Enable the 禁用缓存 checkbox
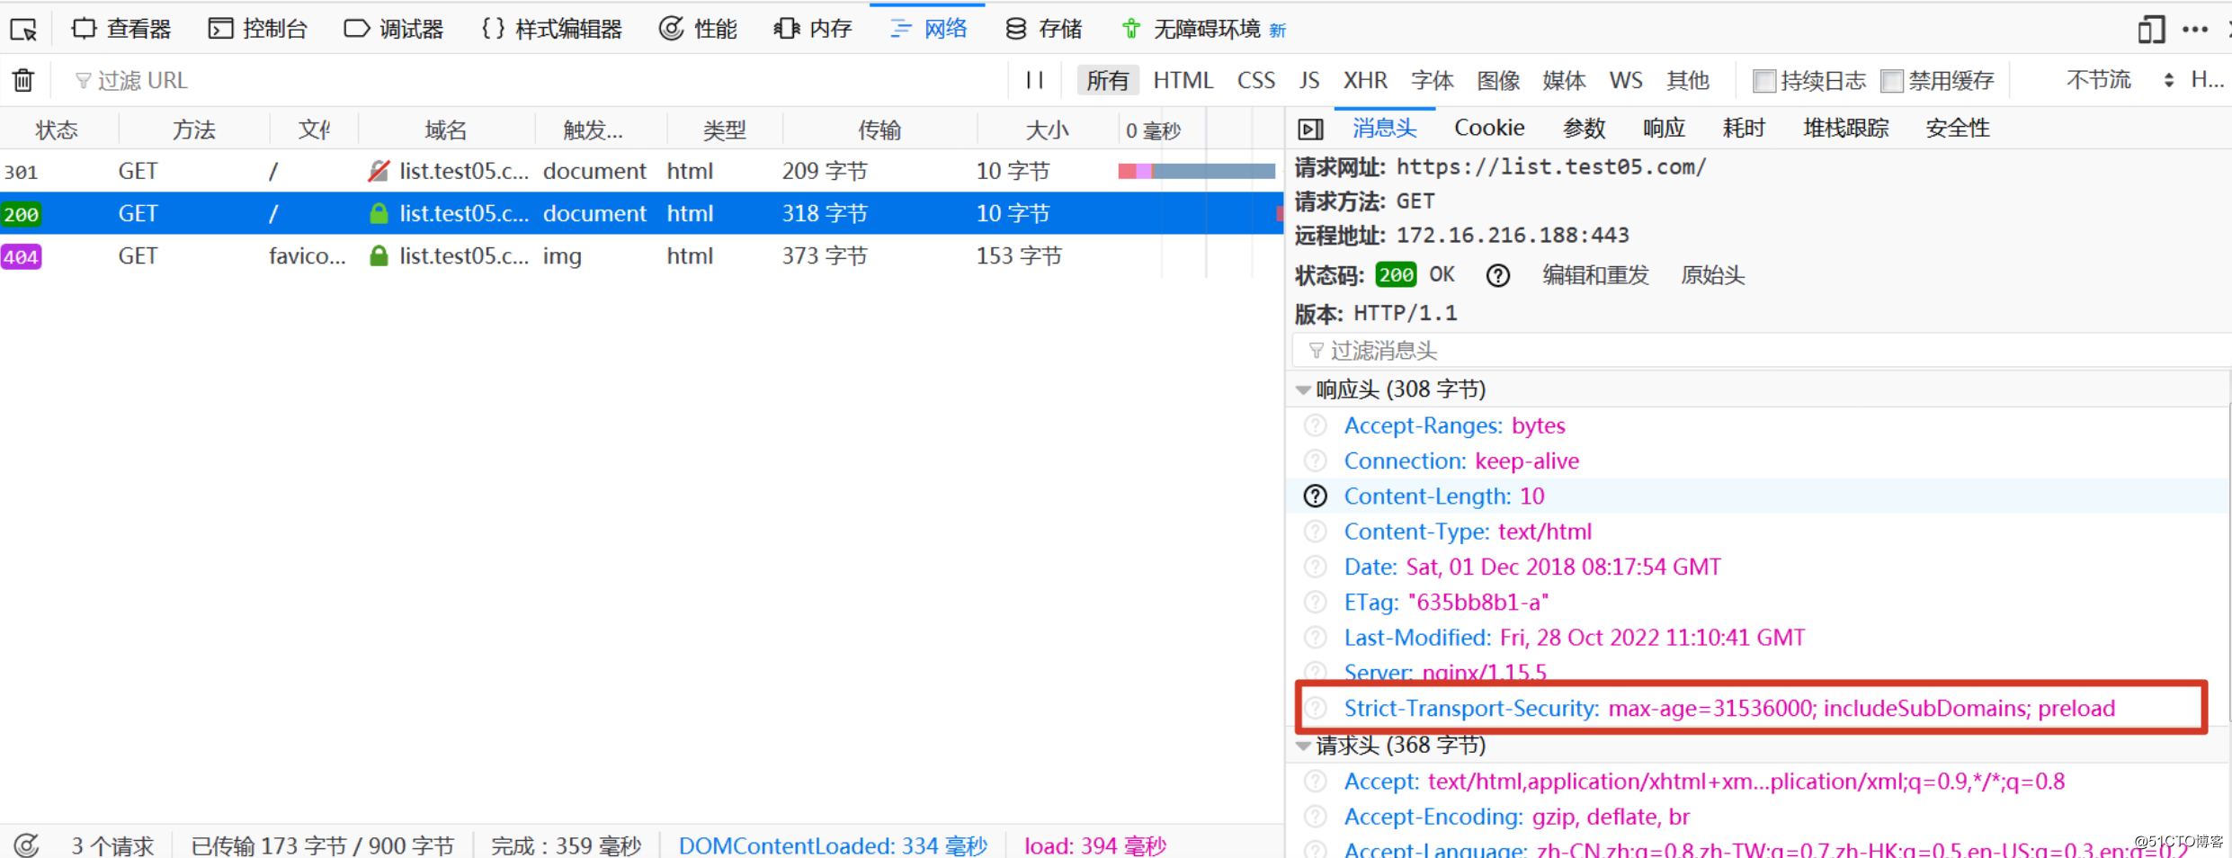This screenshot has width=2232, height=858. (1892, 81)
